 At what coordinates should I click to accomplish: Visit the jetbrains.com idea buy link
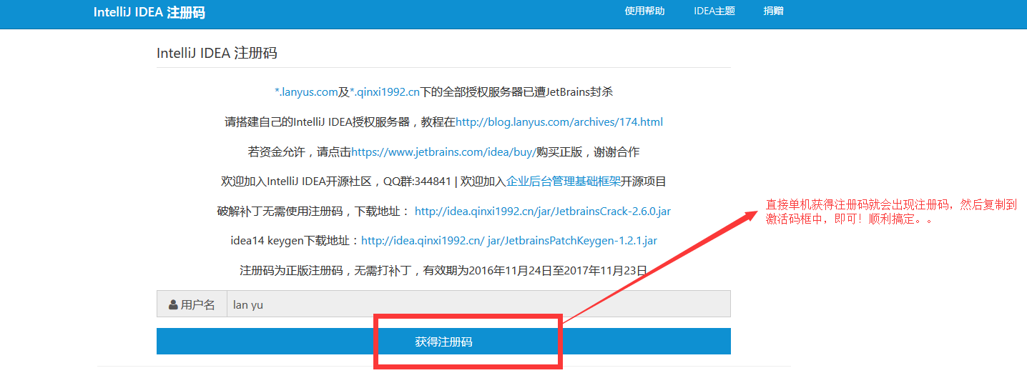pos(443,152)
